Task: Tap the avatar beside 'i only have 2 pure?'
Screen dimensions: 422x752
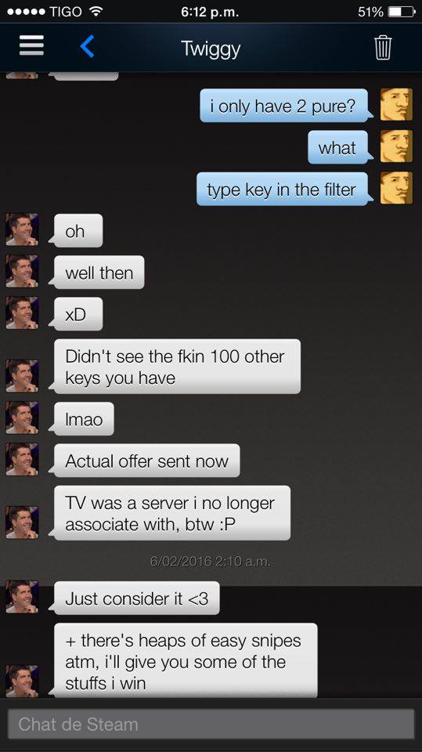Action: (396, 104)
